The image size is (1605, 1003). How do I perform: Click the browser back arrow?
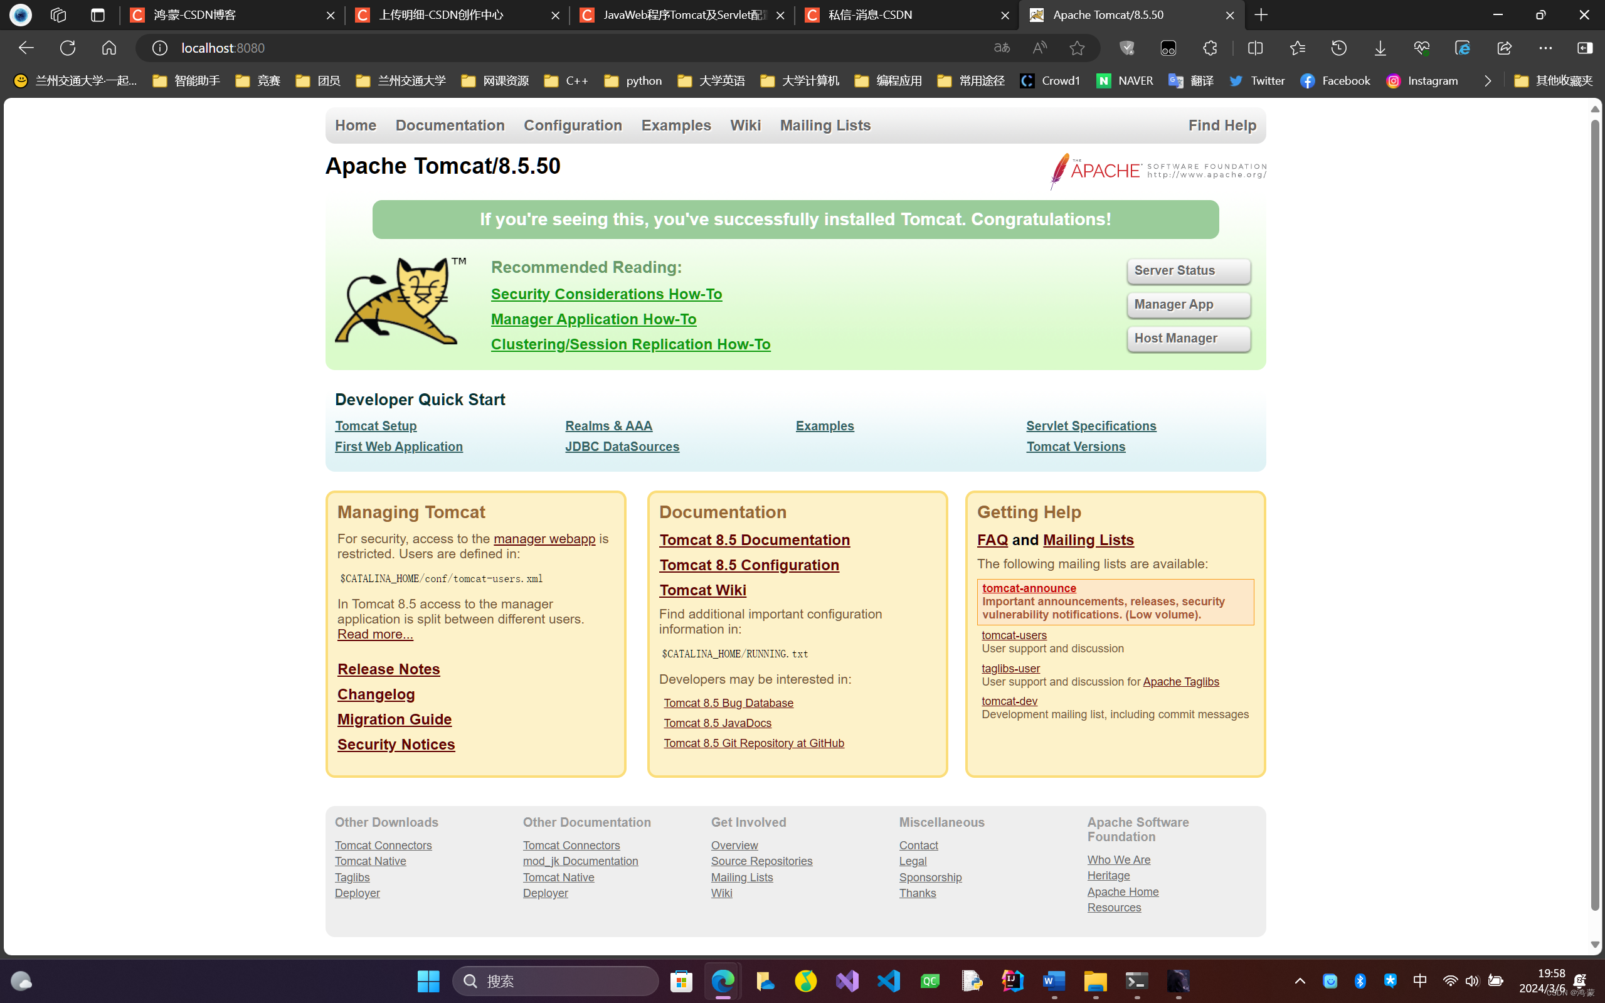coord(26,48)
